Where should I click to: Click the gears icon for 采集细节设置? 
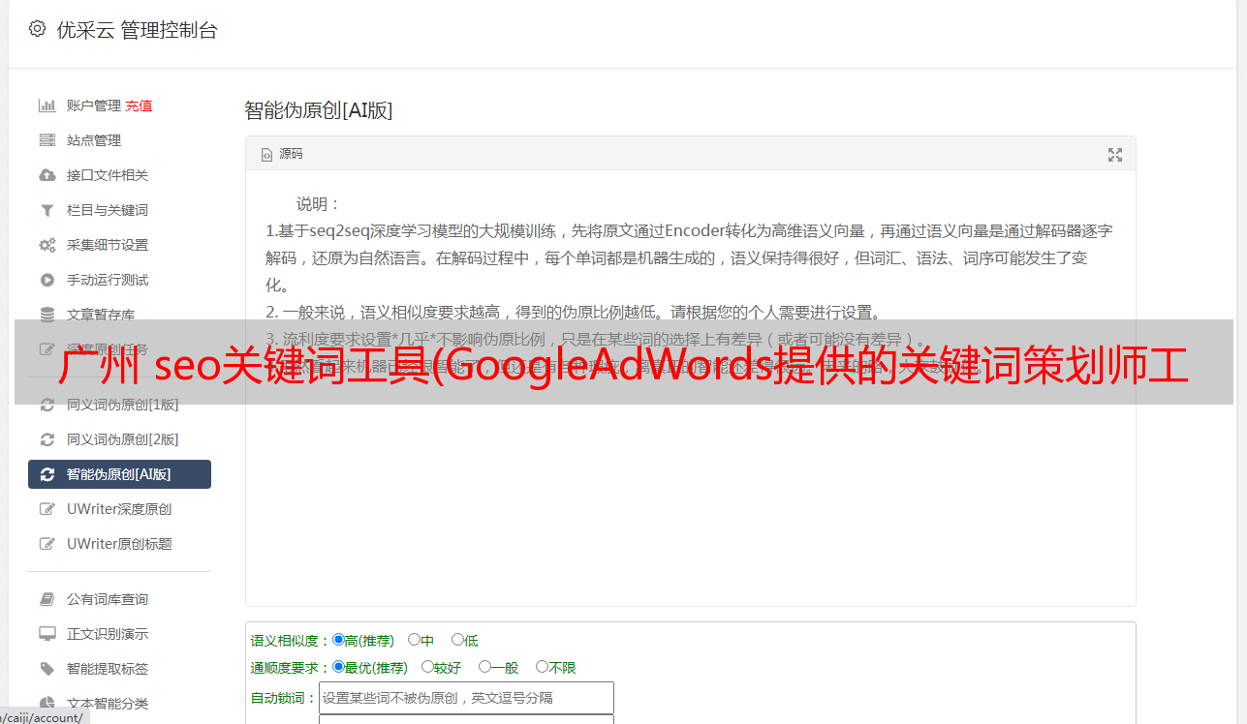pyautogui.click(x=47, y=245)
